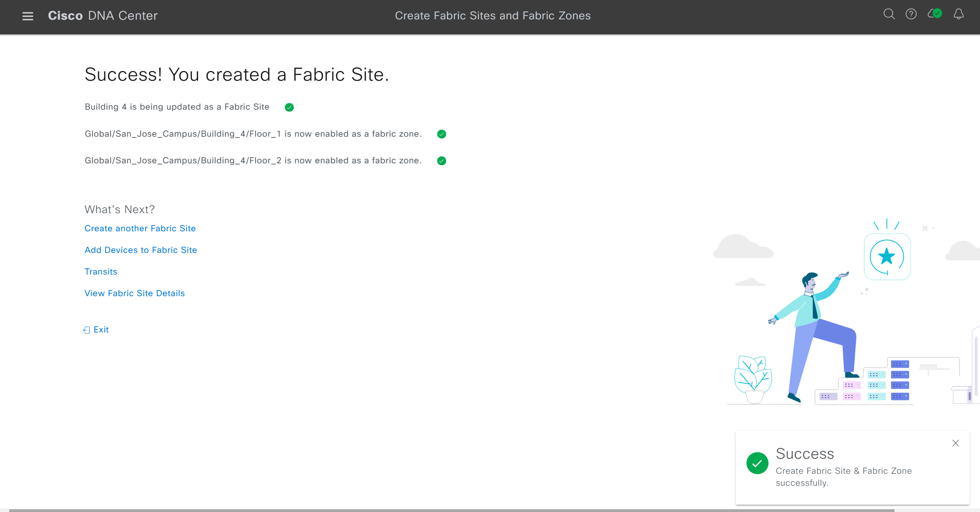The image size is (980, 512).
Task: View Fabric Site Details
Action: [135, 293]
